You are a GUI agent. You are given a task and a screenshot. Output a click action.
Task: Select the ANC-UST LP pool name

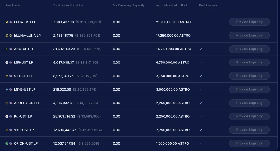24,49
